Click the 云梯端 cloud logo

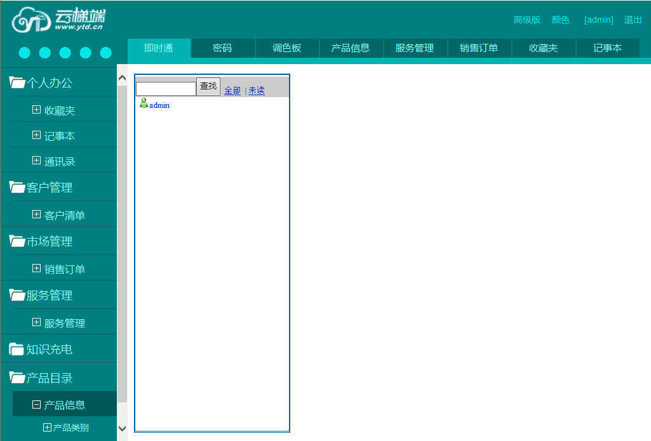pyautogui.click(x=58, y=20)
